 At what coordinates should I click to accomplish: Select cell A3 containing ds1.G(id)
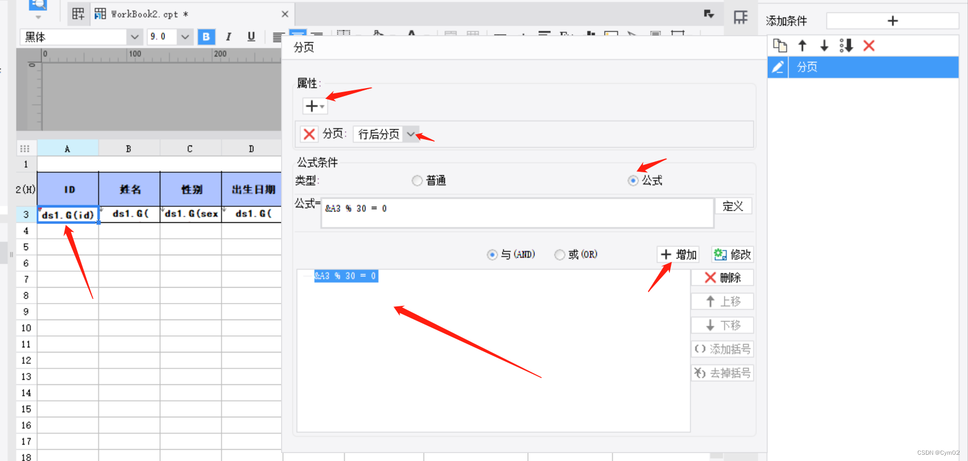[68, 214]
